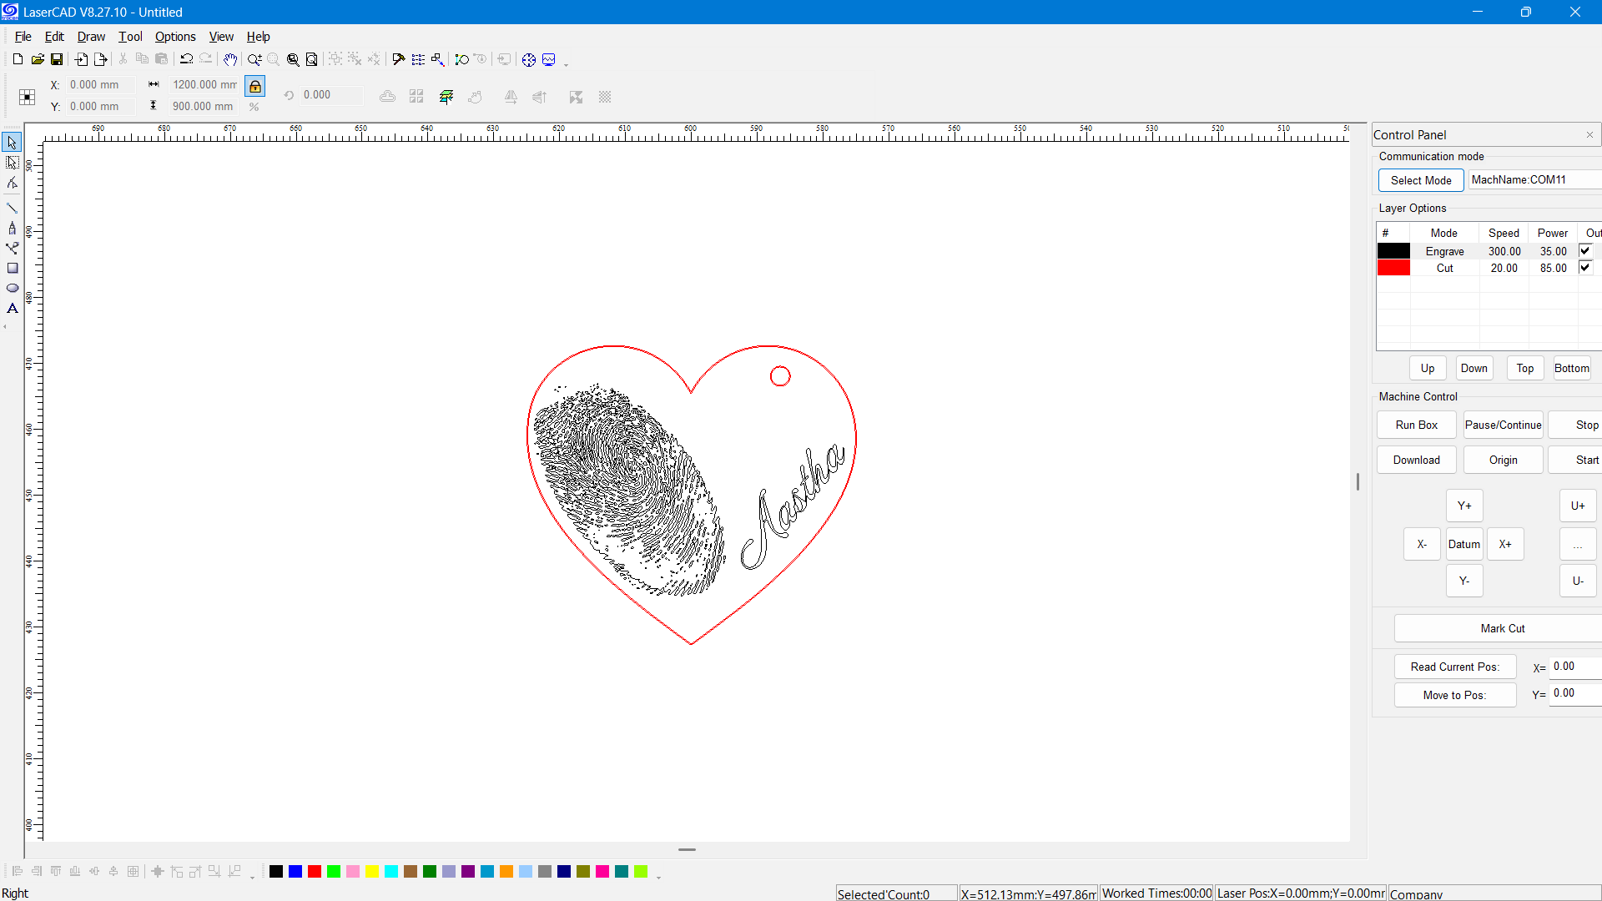Click the Origin button
The image size is (1602, 901).
1504,460
